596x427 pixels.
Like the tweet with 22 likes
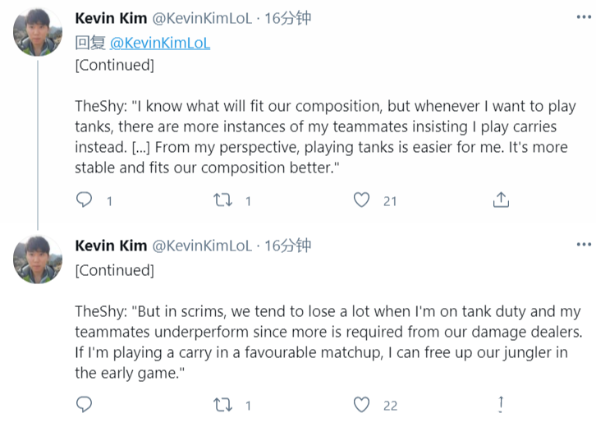point(361,405)
